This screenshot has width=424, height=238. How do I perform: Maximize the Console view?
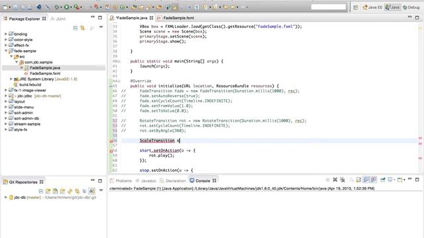coord(417,179)
